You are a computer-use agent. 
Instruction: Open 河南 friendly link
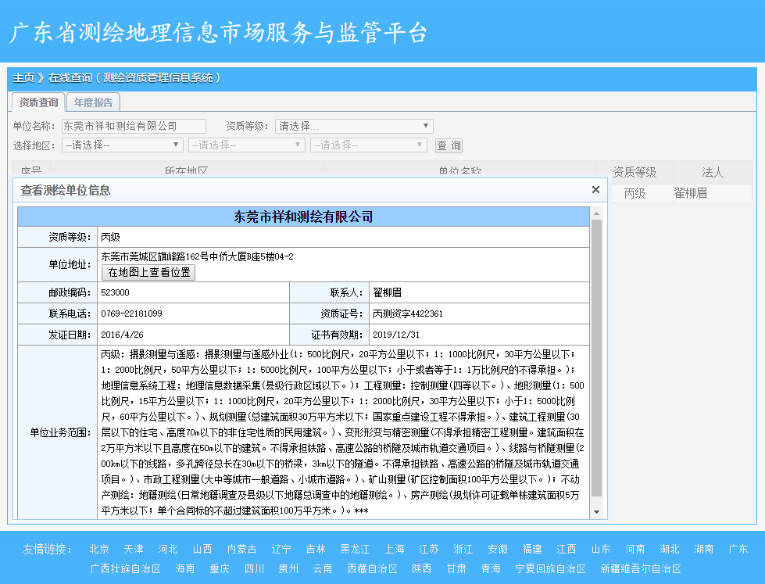point(635,549)
